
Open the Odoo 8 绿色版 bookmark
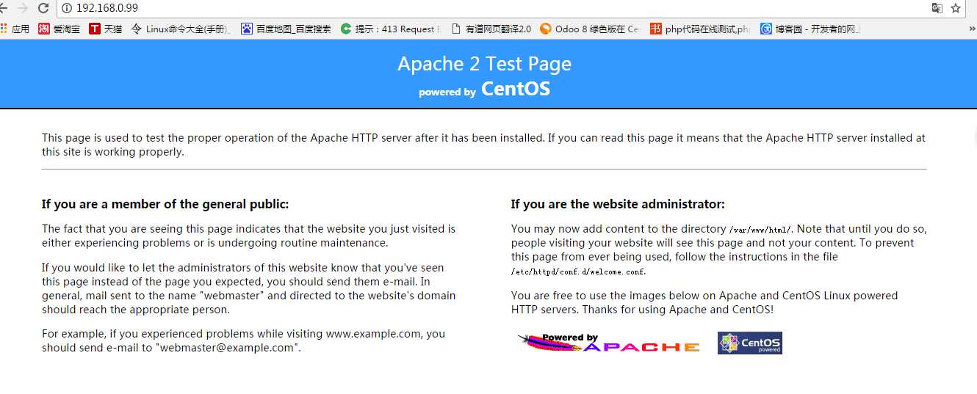[590, 29]
